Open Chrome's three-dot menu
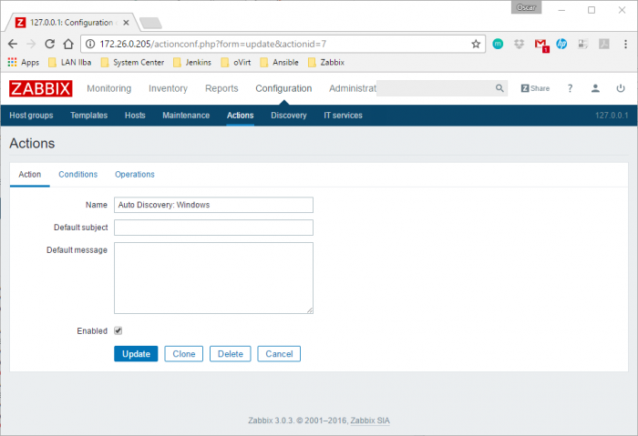The image size is (638, 436). pos(625,44)
